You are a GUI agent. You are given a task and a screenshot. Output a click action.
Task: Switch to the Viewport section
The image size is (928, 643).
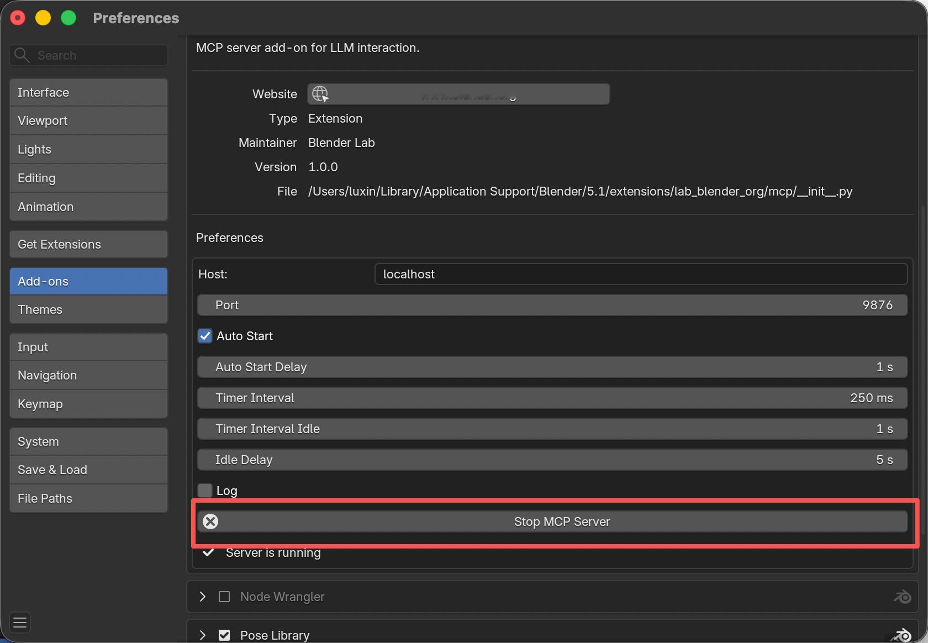pos(88,120)
